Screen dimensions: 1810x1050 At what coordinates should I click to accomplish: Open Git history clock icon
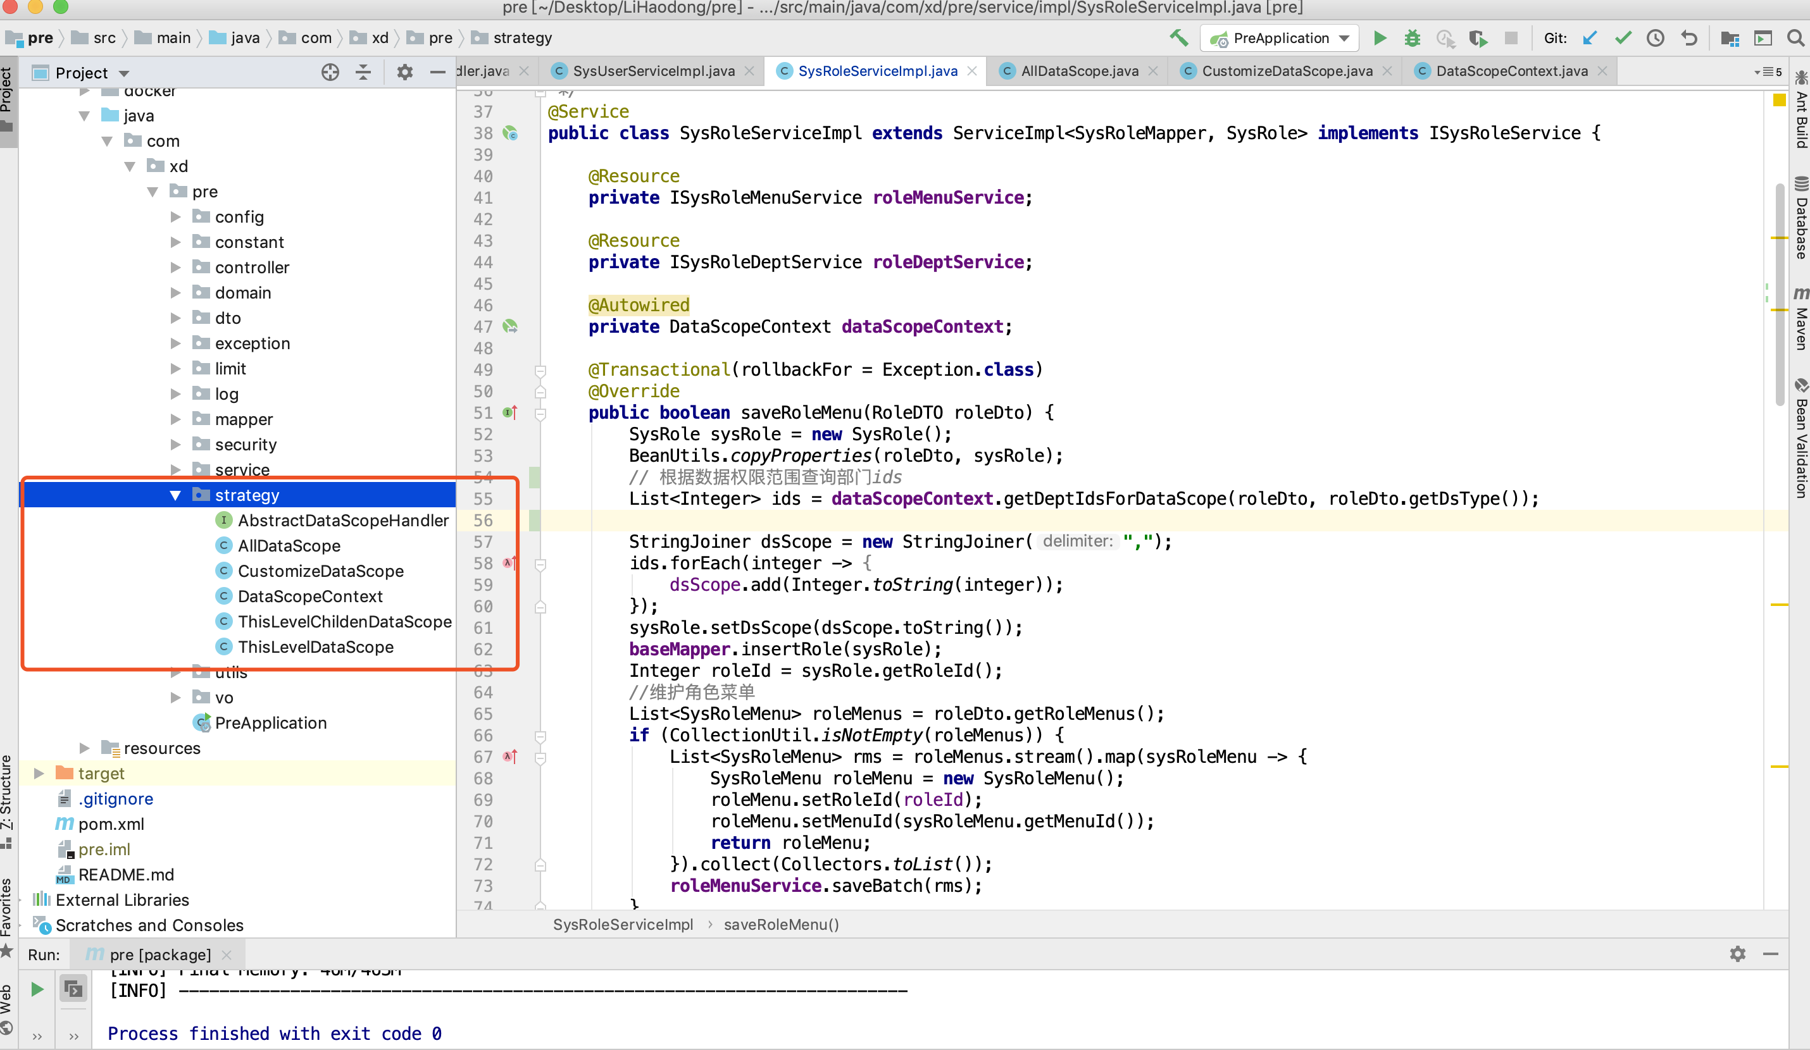(x=1656, y=38)
